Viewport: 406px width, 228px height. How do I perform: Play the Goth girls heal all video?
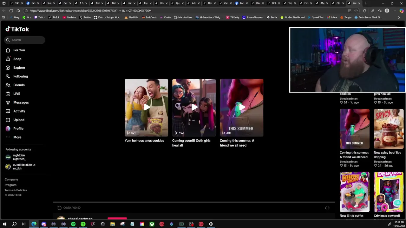coord(194,108)
